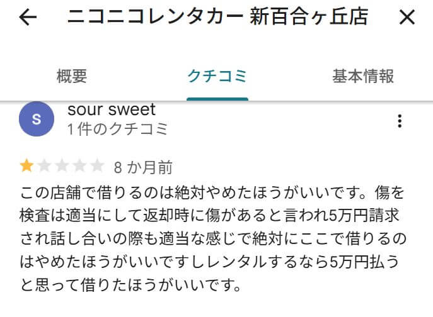
Task: Open reviewer profile via sour sweet name
Action: tap(111, 109)
